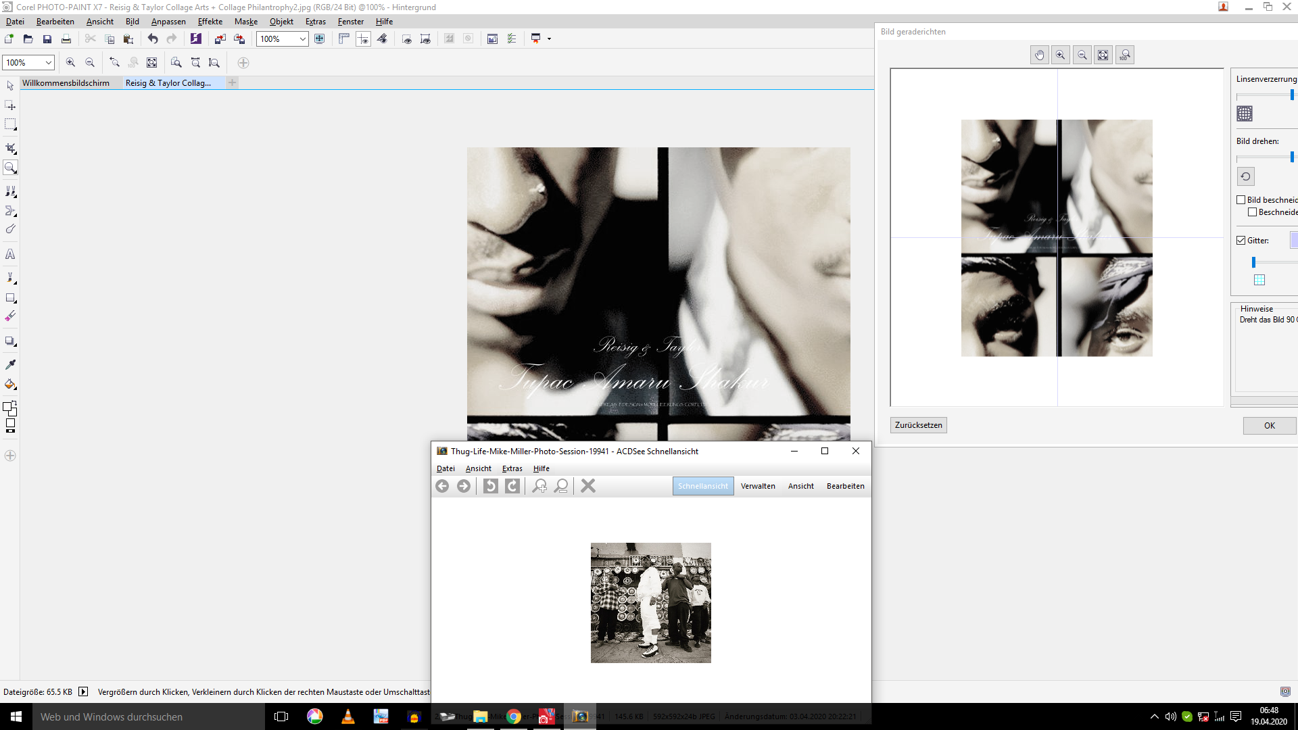Screen dimensions: 1298x730
Task: Rotate right in ACDSee toolbar
Action: point(512,486)
